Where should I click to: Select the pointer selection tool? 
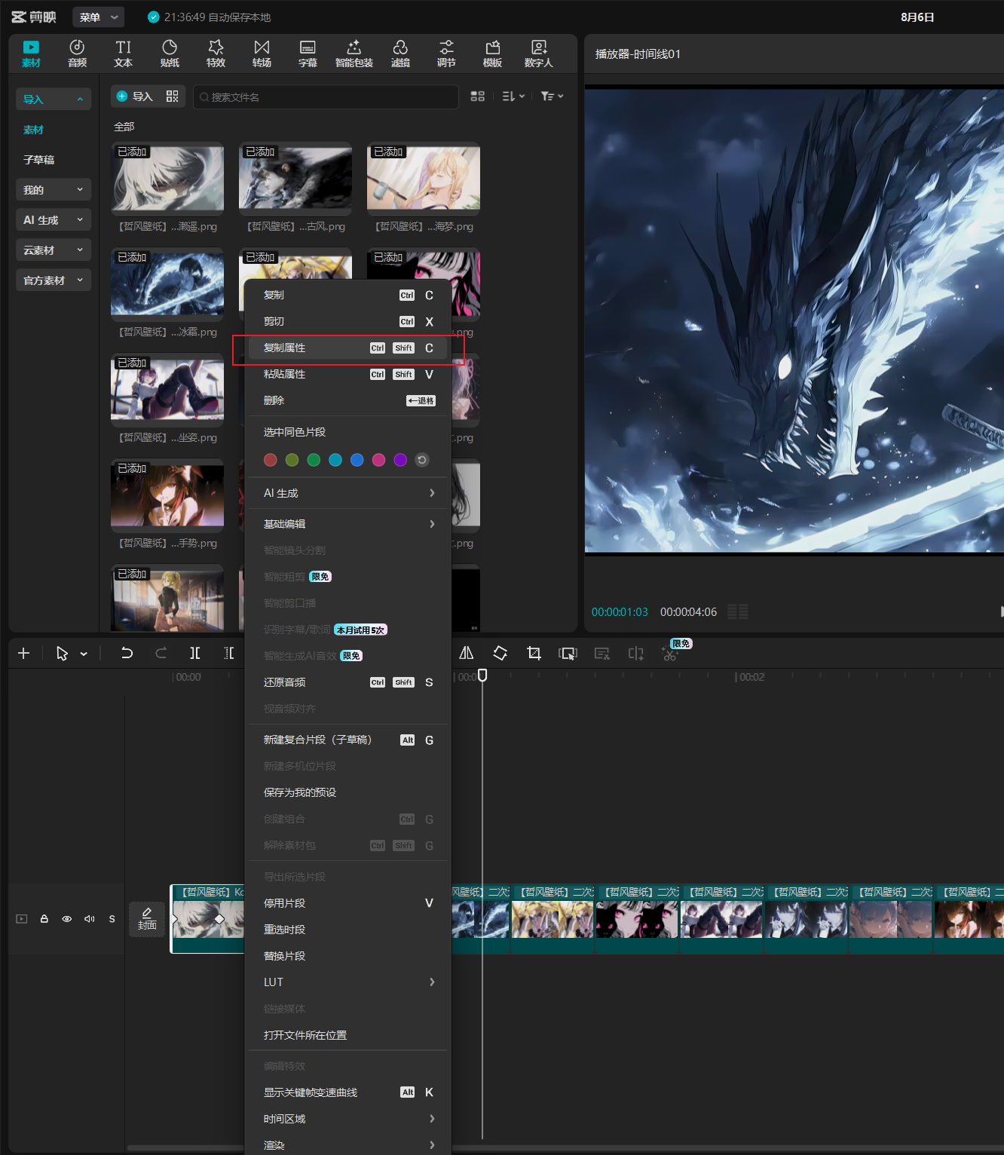(62, 653)
